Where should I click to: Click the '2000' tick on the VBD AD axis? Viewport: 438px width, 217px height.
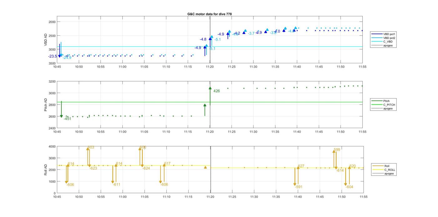click(x=52, y=22)
